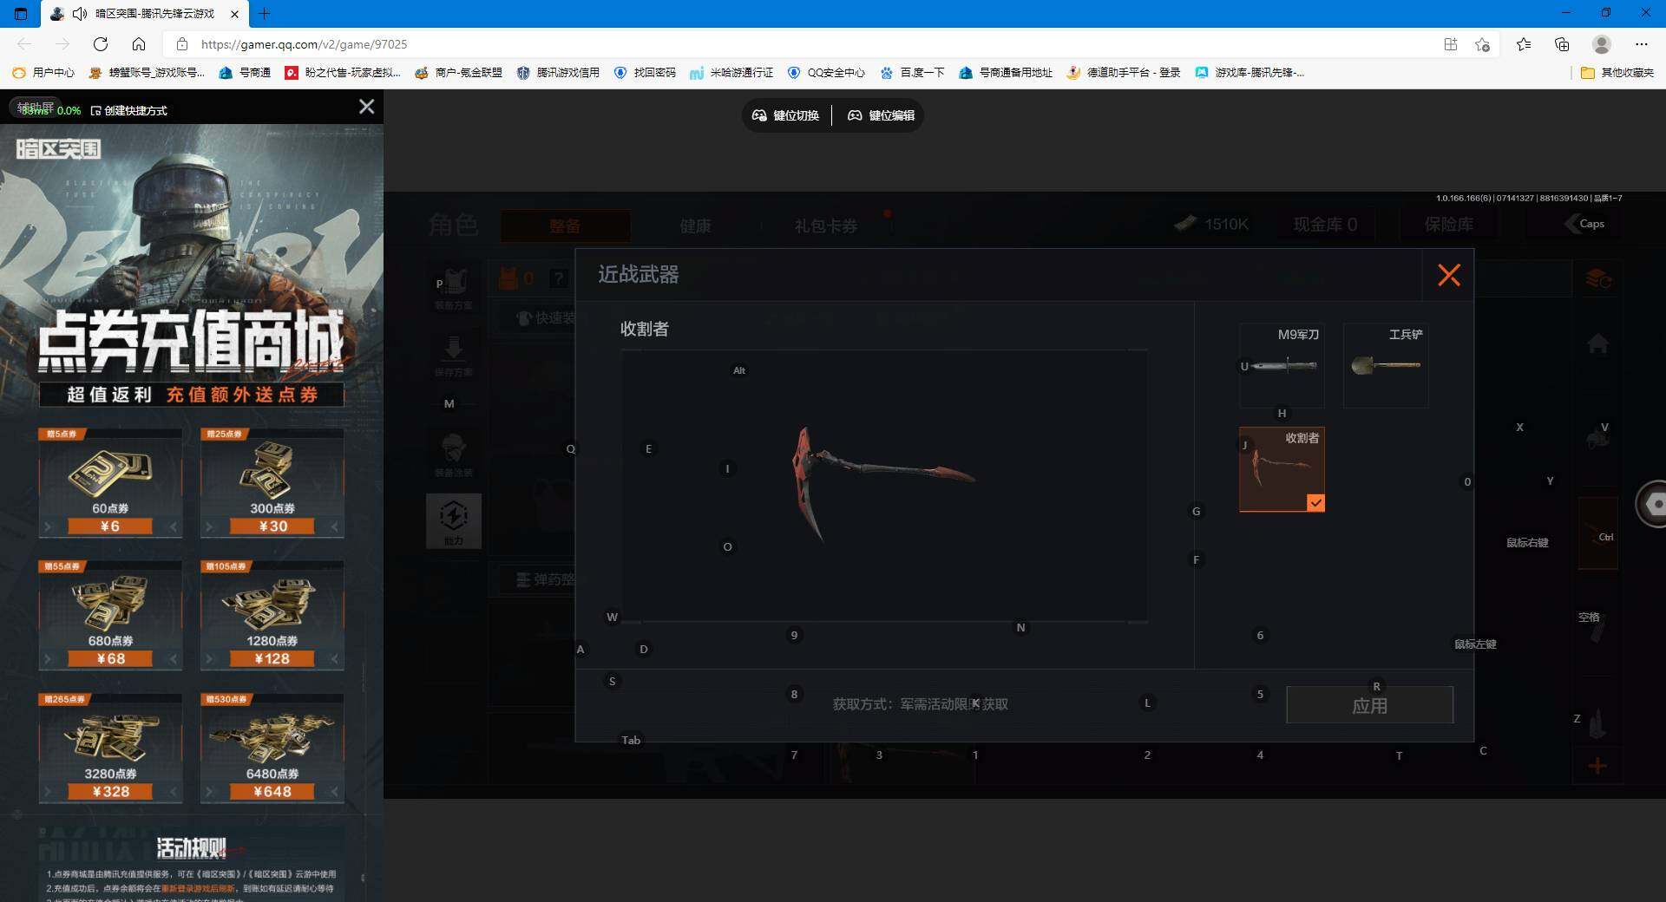Apply the weapon with 应用 button
Viewport: 1666px width, 902px height.
(x=1369, y=705)
